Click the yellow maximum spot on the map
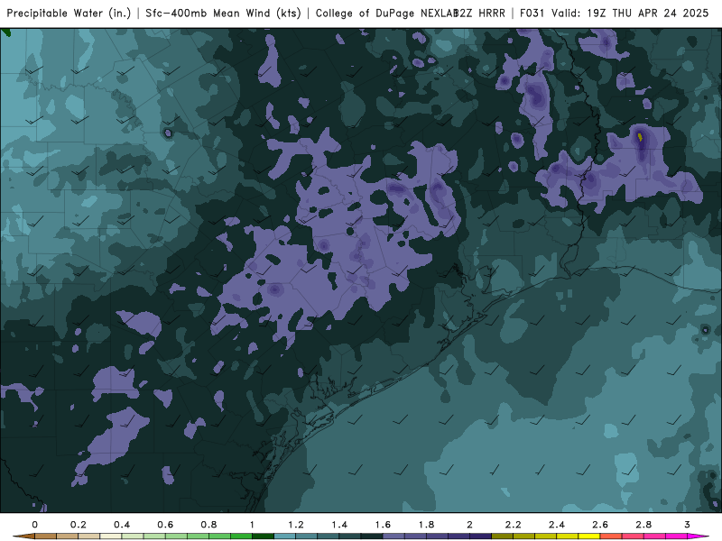 coord(640,137)
